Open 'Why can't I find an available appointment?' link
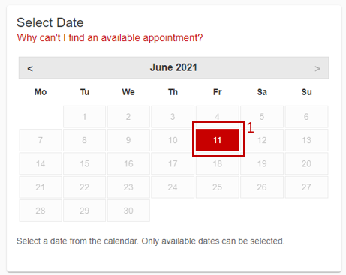 pyautogui.click(x=110, y=38)
